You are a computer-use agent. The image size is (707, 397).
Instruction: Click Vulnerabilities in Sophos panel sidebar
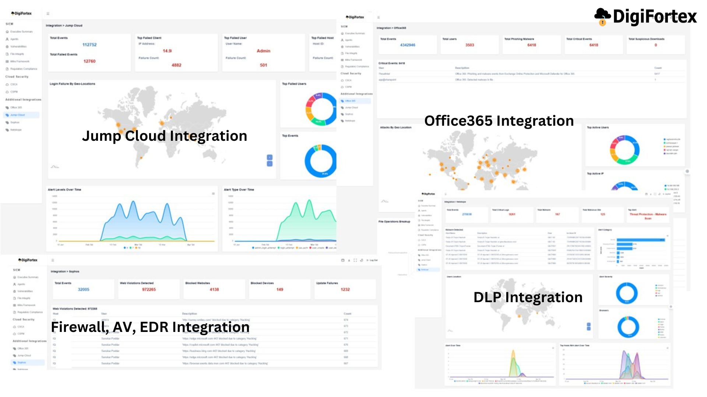click(25, 291)
